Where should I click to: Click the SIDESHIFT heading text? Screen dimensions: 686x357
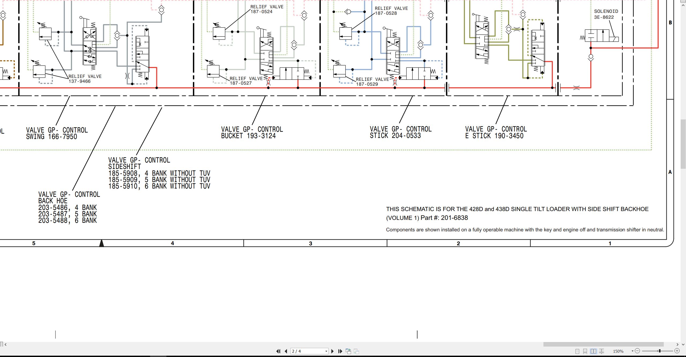(124, 167)
